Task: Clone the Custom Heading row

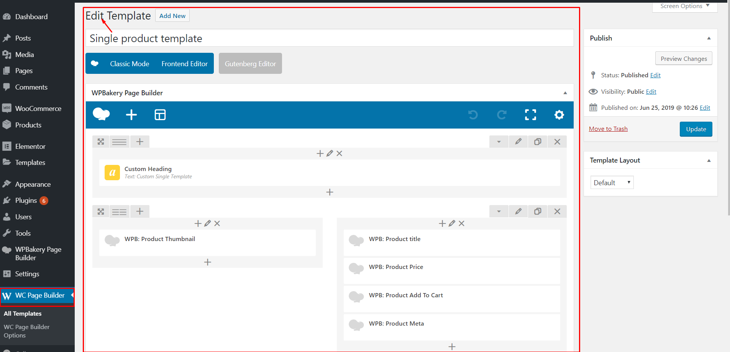Action: point(538,142)
